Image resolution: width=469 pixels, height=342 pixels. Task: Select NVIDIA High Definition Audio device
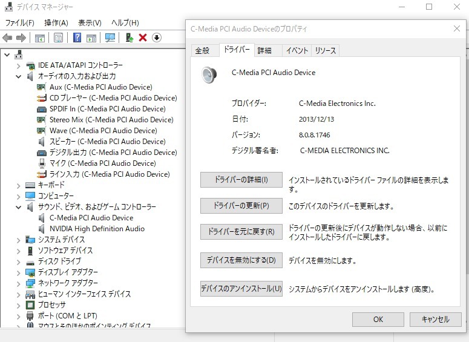(x=97, y=229)
